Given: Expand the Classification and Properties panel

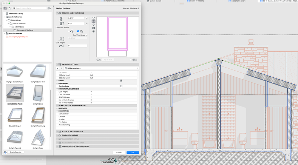Looking at the screenshot, I should pos(76,146).
